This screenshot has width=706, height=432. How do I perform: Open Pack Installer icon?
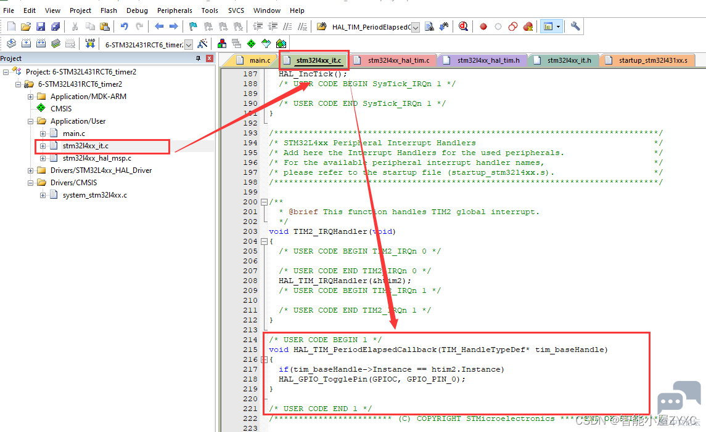coord(281,44)
